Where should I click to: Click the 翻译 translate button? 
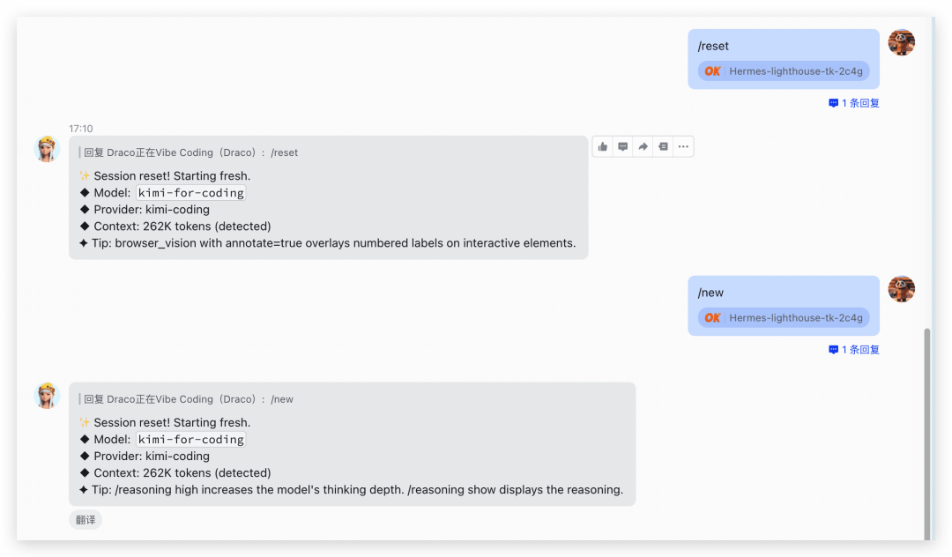tap(86, 520)
